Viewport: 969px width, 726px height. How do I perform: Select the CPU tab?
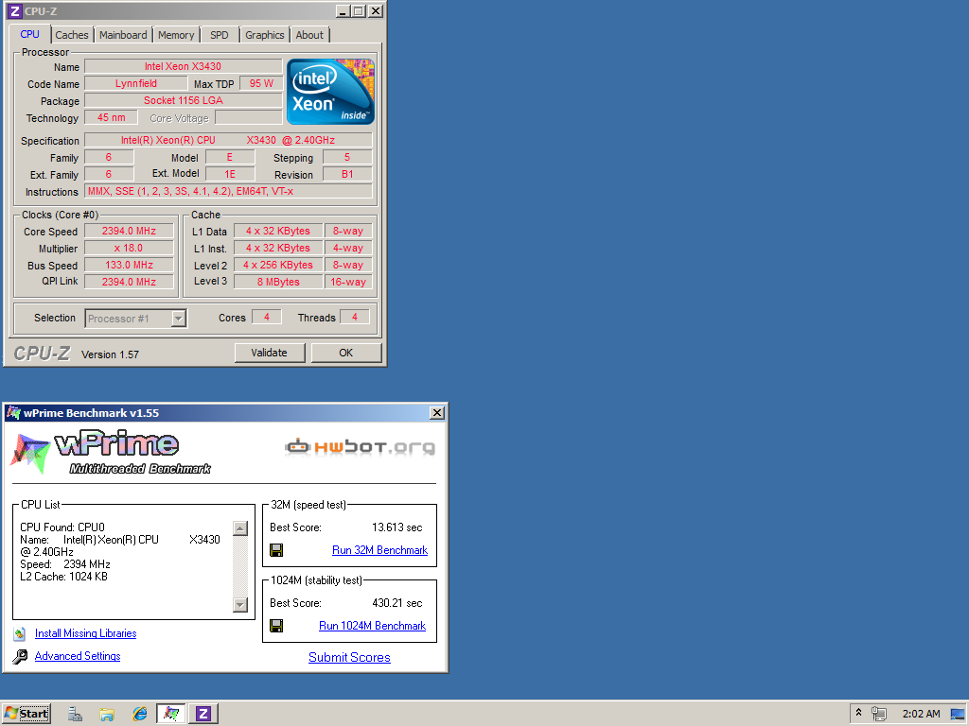click(x=29, y=34)
